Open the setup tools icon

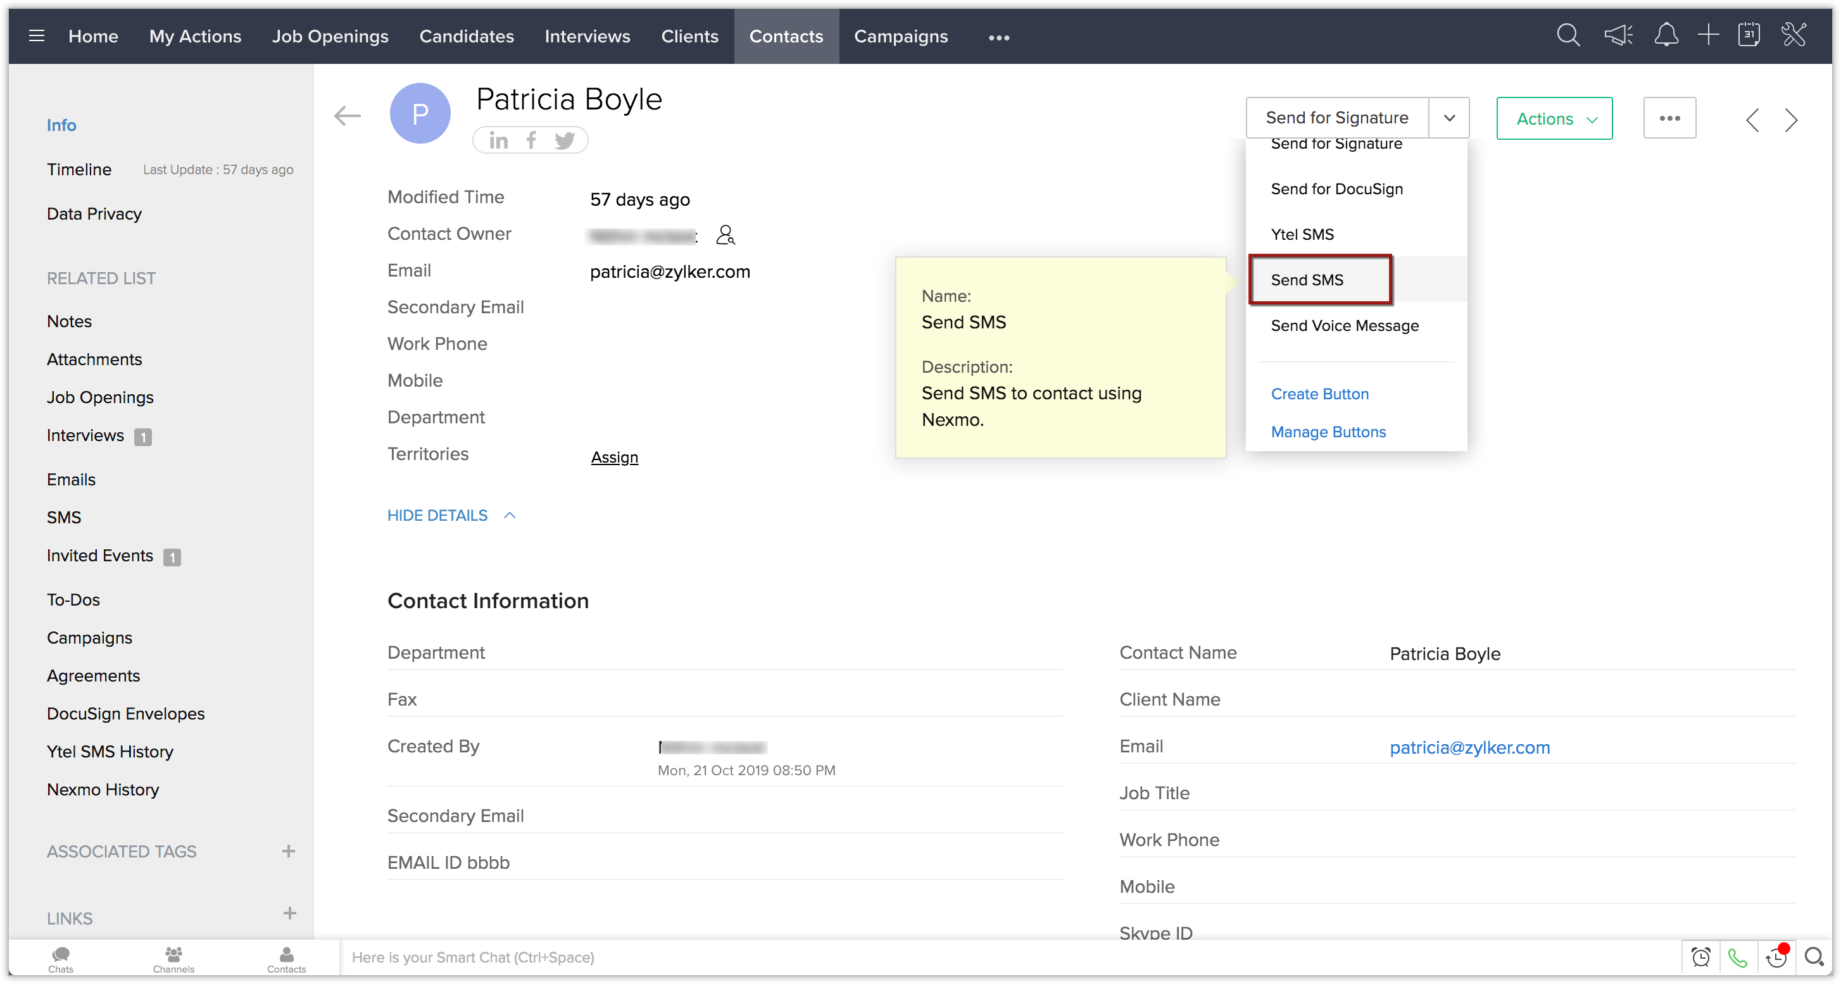(x=1794, y=35)
